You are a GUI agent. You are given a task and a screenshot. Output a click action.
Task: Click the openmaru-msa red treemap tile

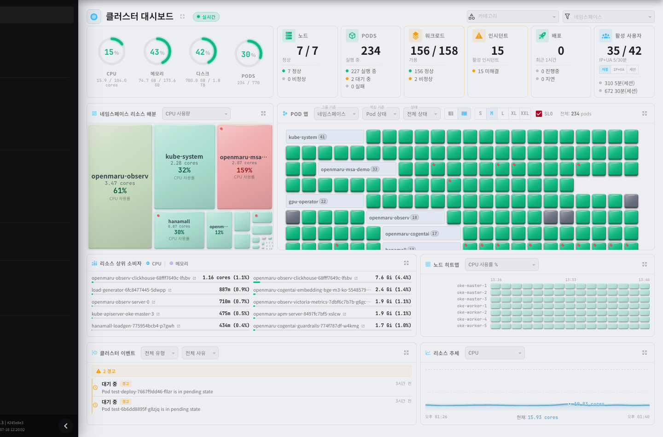(x=244, y=167)
